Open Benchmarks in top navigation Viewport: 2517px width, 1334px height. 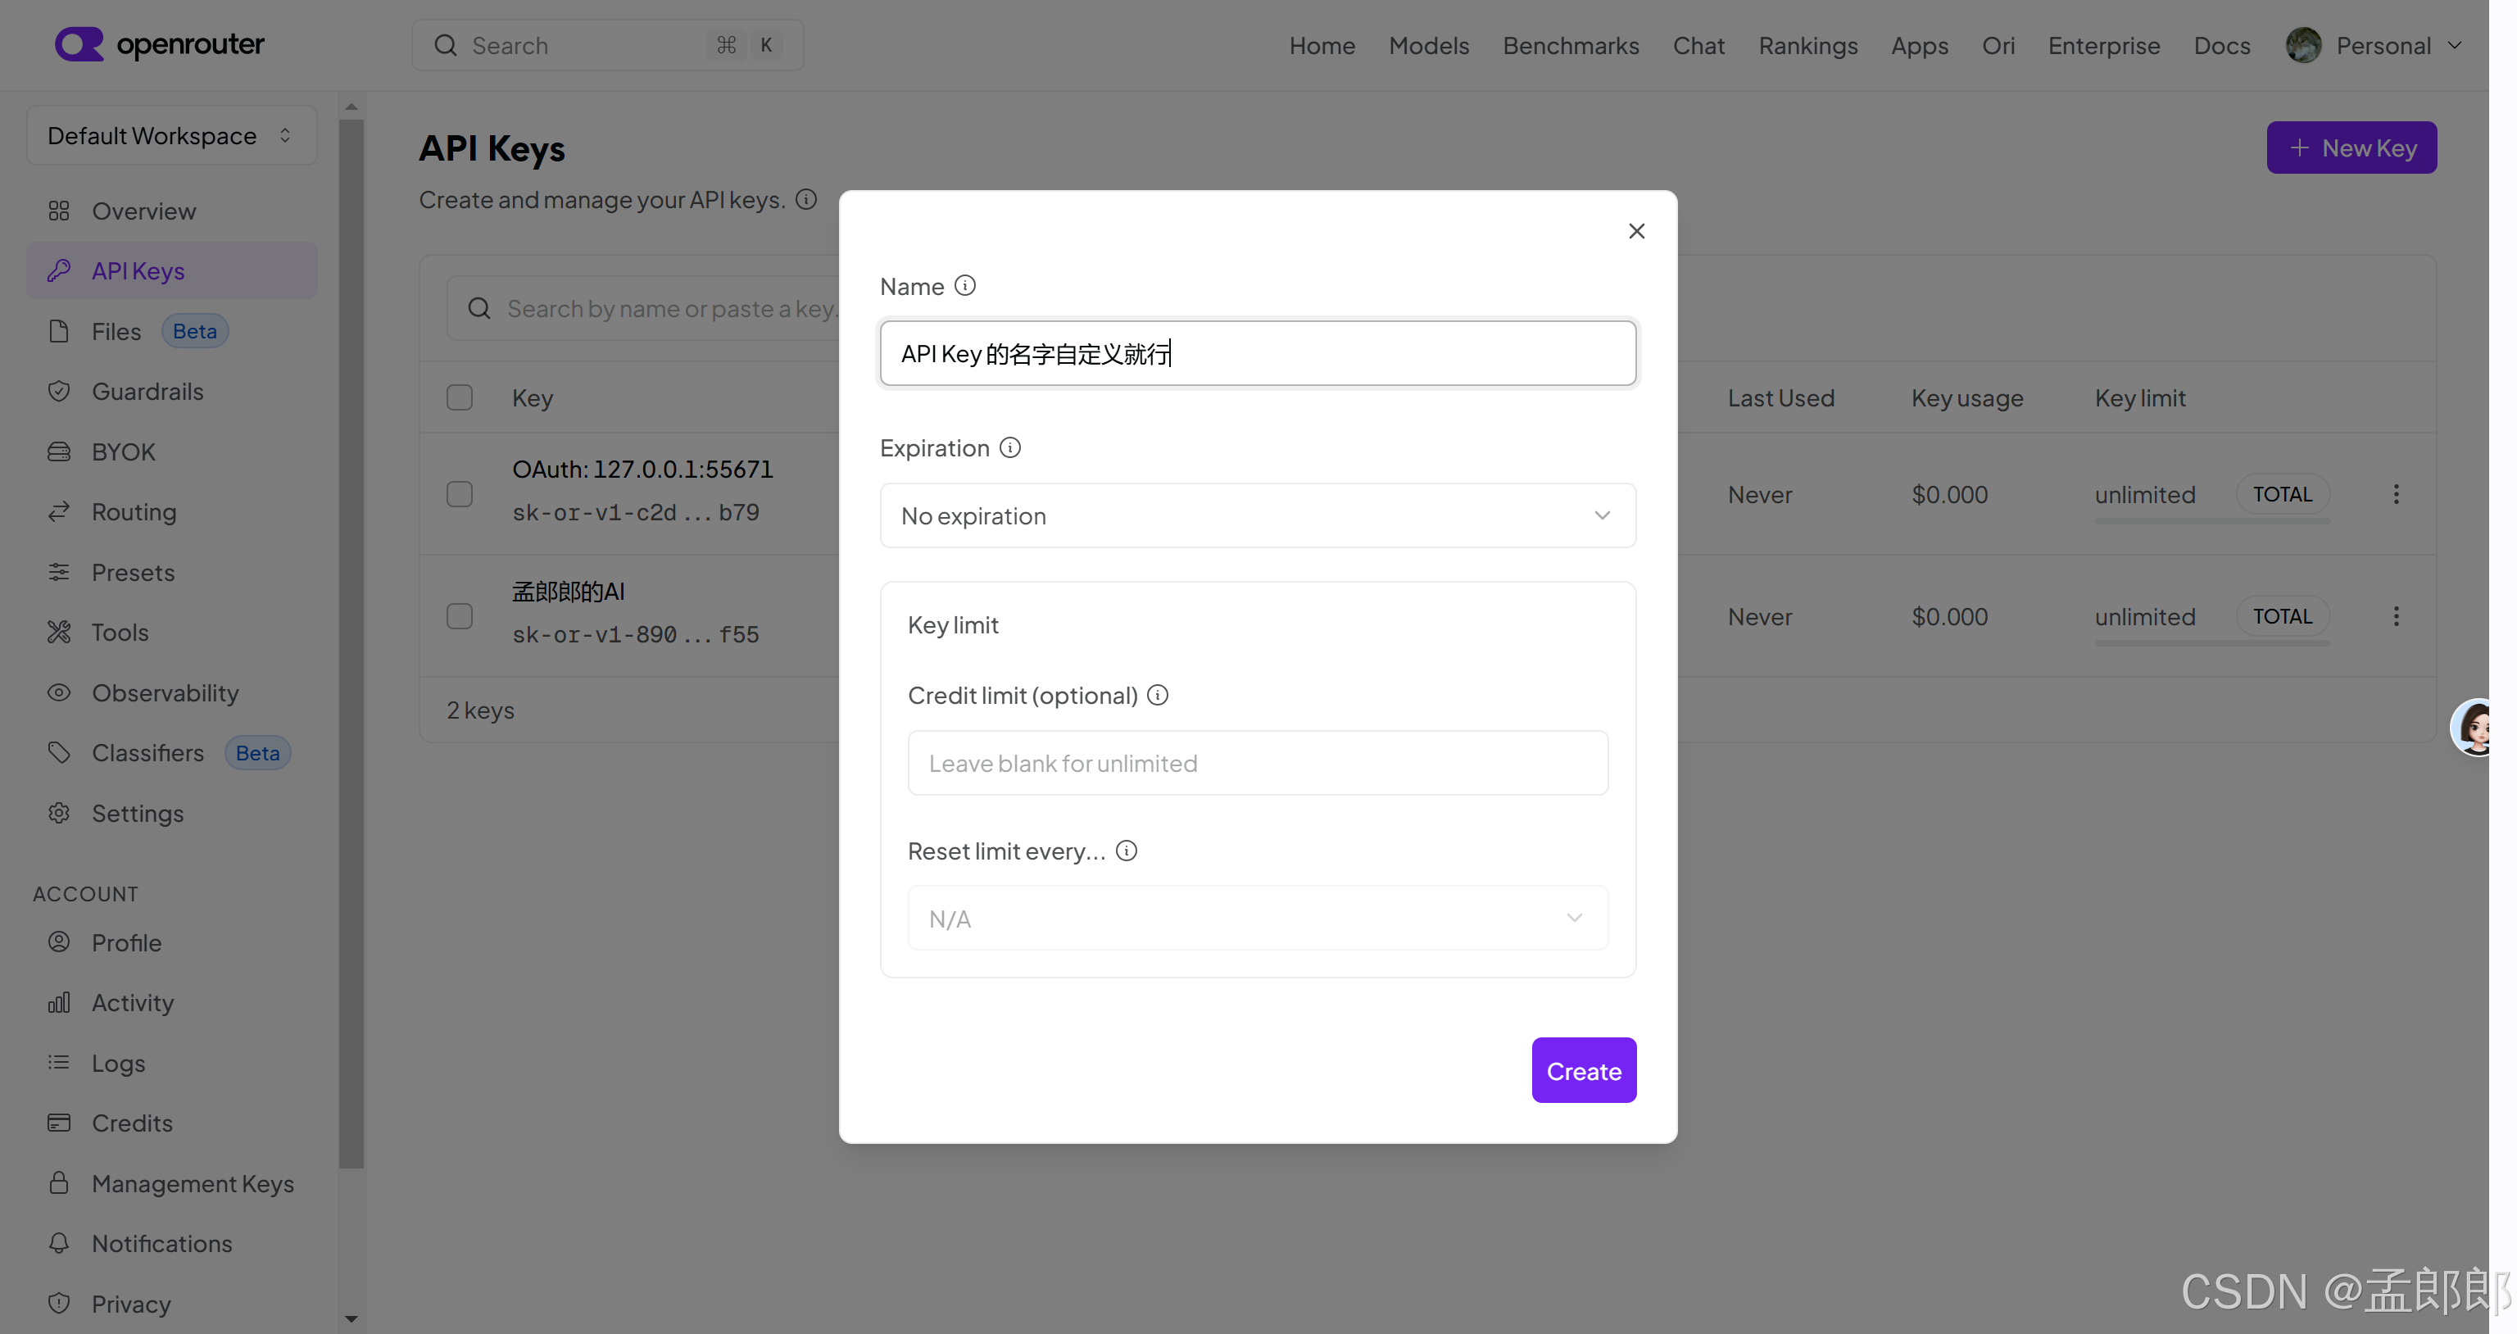(1571, 45)
